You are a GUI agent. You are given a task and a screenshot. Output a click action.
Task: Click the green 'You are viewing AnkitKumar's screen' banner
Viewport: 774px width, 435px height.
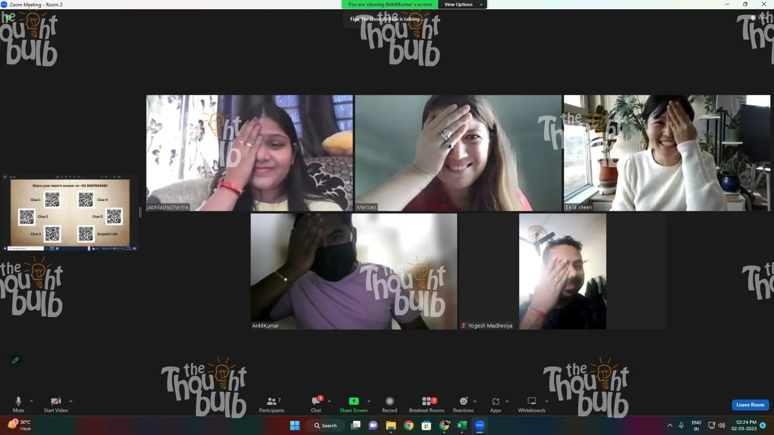390,4
